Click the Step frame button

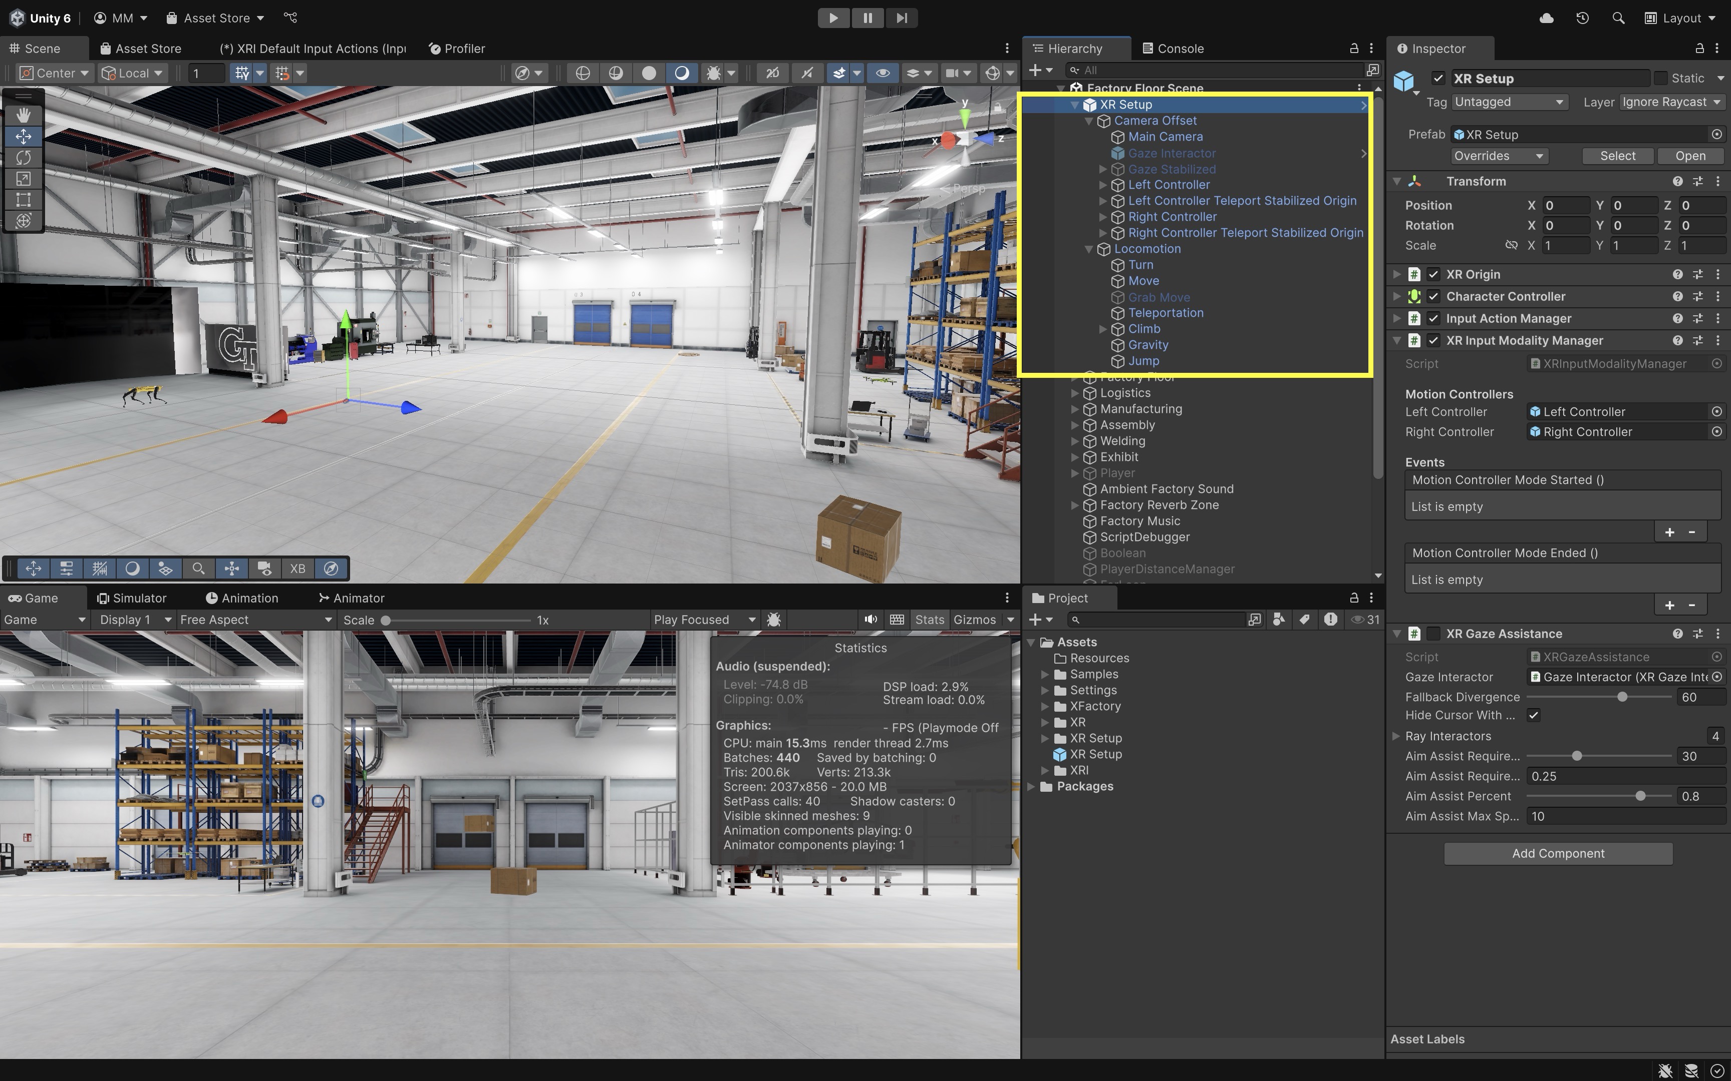pos(901,18)
